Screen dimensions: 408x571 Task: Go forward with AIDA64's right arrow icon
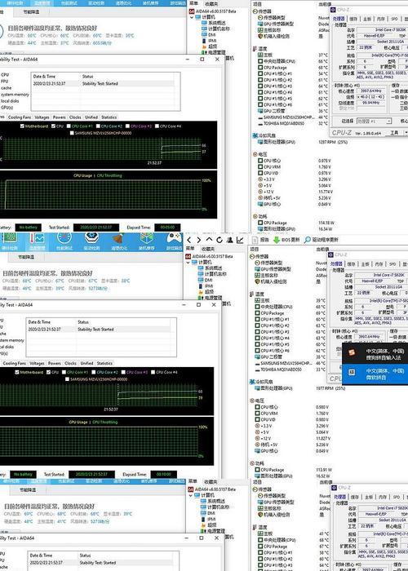[198, 240]
